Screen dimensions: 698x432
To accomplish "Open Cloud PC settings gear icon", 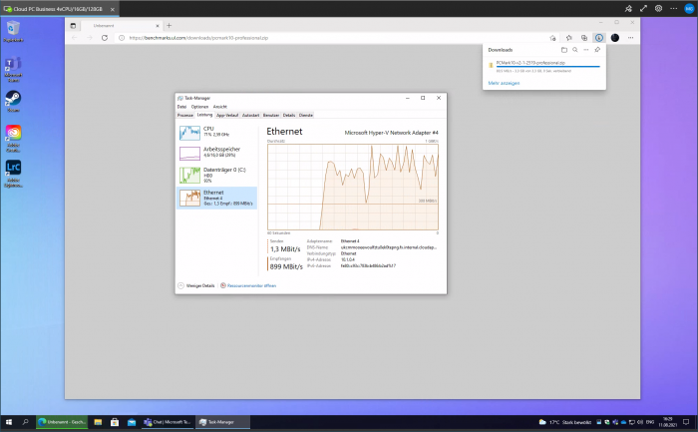I will point(658,8).
